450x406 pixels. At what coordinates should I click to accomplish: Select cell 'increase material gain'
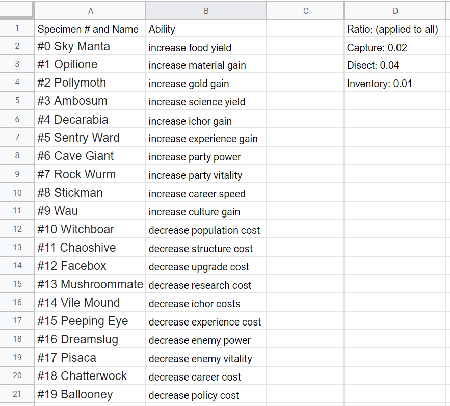206,64
